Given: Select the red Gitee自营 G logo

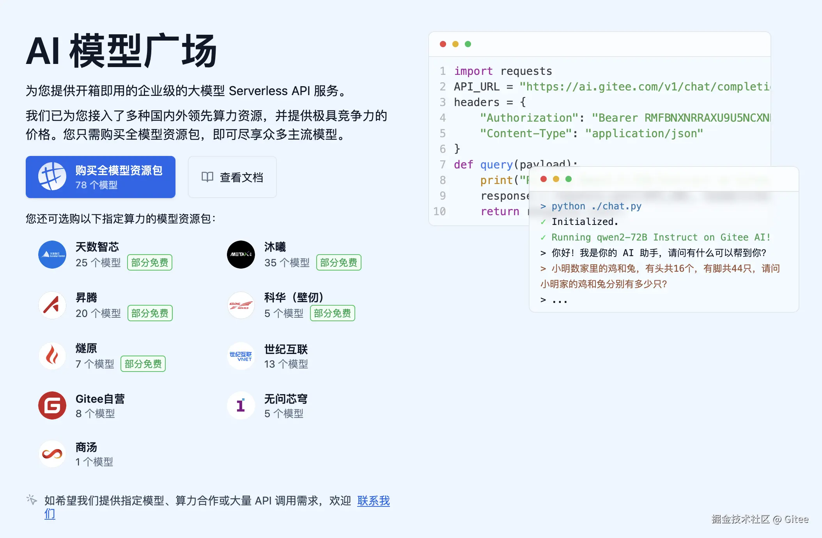Looking at the screenshot, I should pos(52,405).
